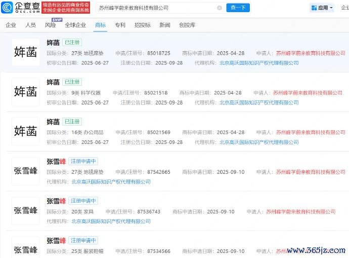The height and width of the screenshot is (258, 349).
Task: Open agency link in 27类 姩菡 row
Action: pos(259,63)
